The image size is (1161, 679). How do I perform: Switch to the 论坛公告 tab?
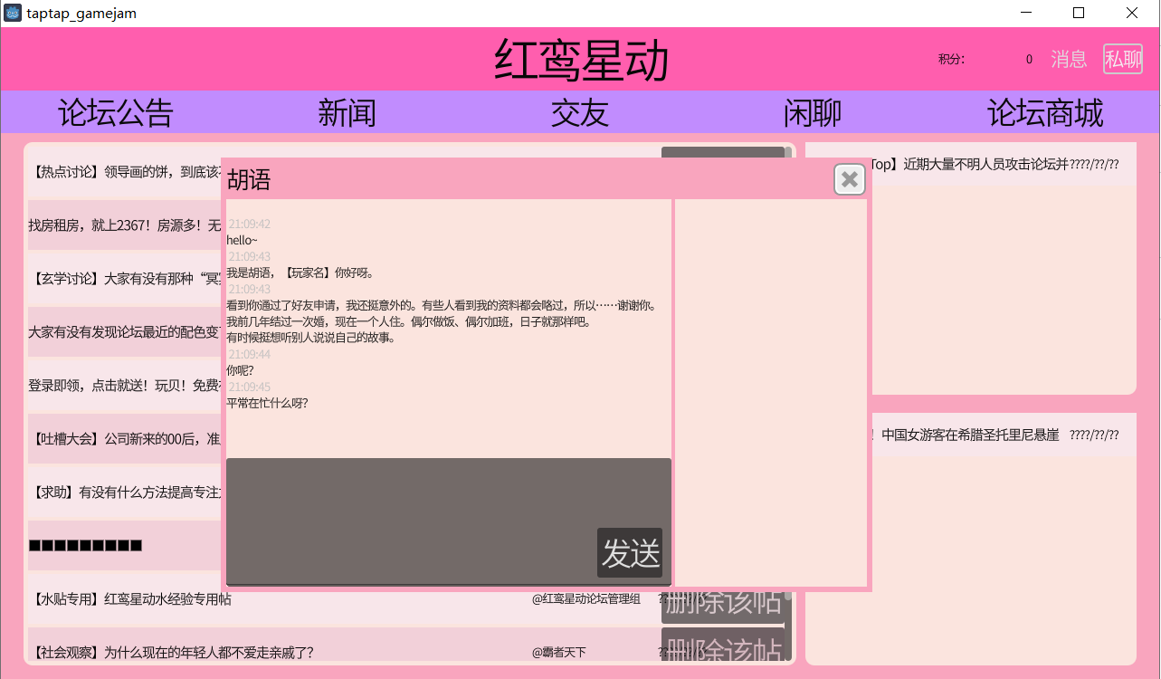(x=115, y=112)
